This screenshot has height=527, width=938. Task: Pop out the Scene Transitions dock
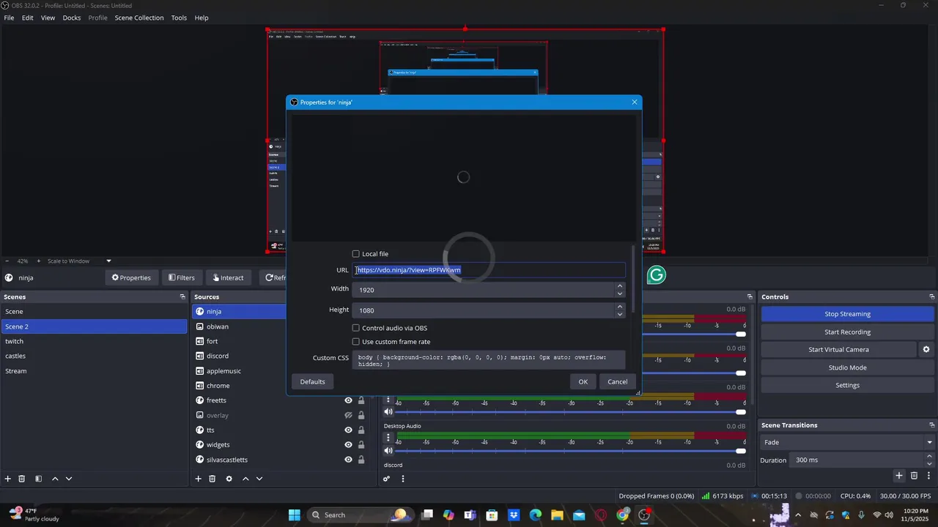(x=931, y=425)
